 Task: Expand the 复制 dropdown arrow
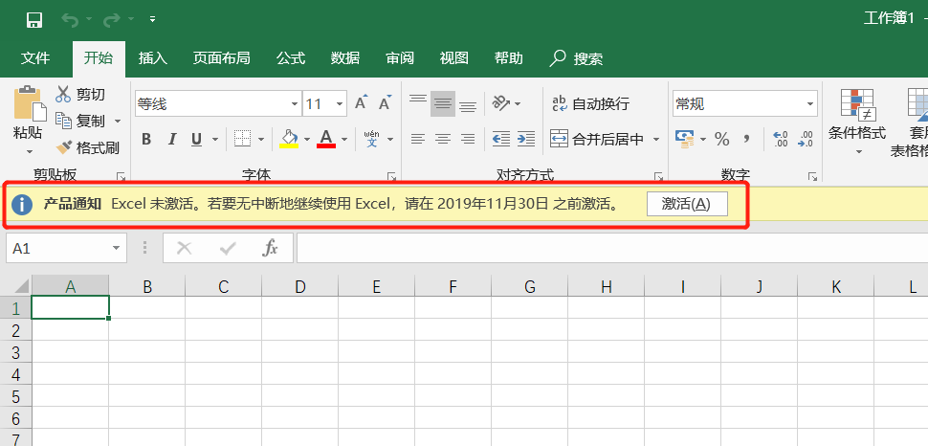(x=117, y=121)
